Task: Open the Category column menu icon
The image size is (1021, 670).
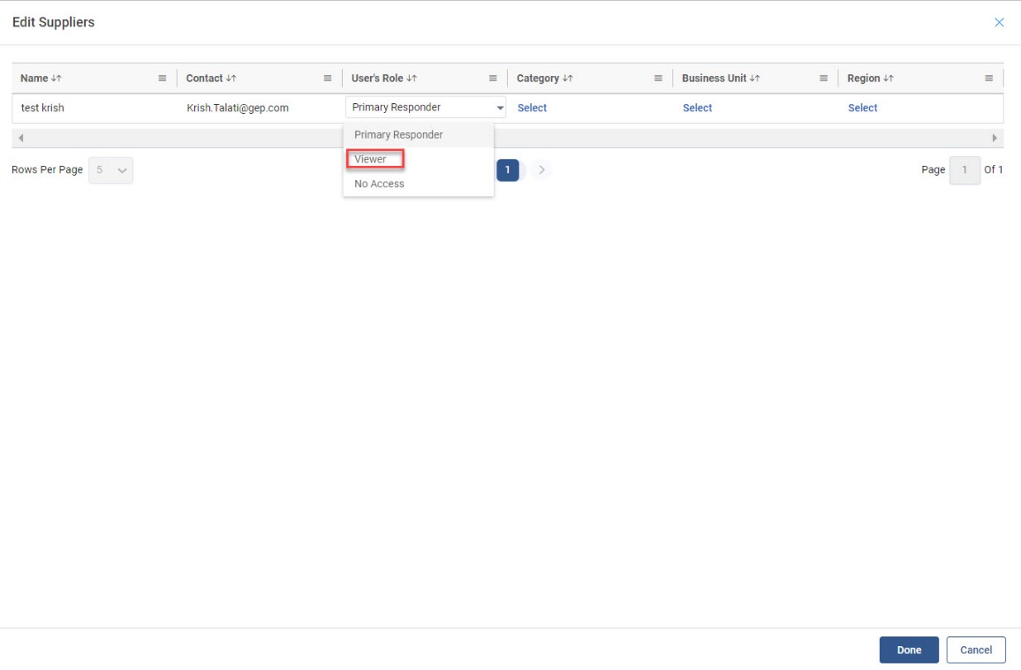Action: tap(658, 79)
